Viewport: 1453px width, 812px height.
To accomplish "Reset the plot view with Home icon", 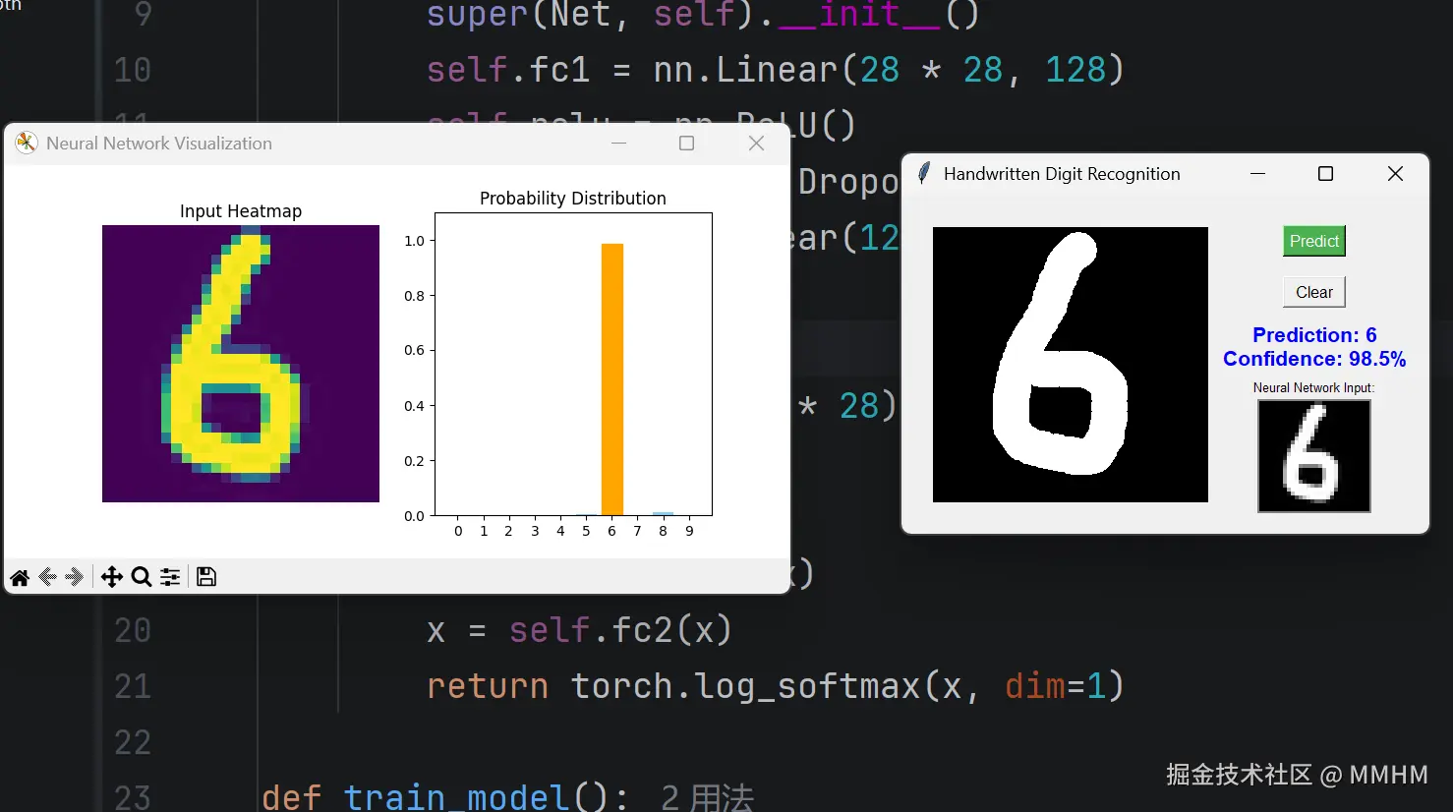I will point(20,577).
